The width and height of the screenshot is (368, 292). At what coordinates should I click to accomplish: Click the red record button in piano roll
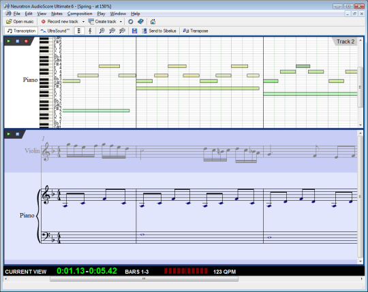[x=26, y=42]
